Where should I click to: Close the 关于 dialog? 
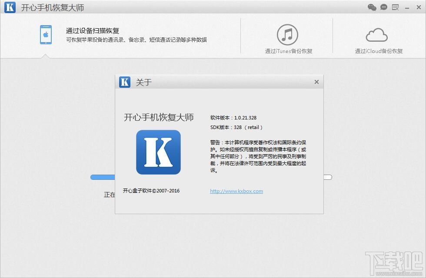click(x=316, y=82)
